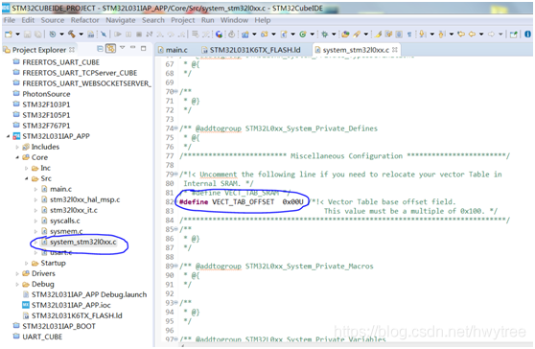Collapse code fold marker at line 74
Screen dimensions: 535x349
(176, 128)
